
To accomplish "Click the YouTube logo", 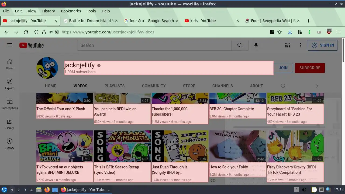I will pos(32,45).
